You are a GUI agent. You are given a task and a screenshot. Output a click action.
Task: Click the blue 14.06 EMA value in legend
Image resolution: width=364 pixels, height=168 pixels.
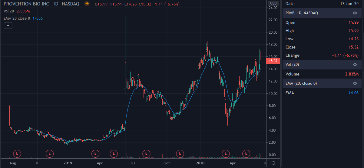(x=37, y=18)
